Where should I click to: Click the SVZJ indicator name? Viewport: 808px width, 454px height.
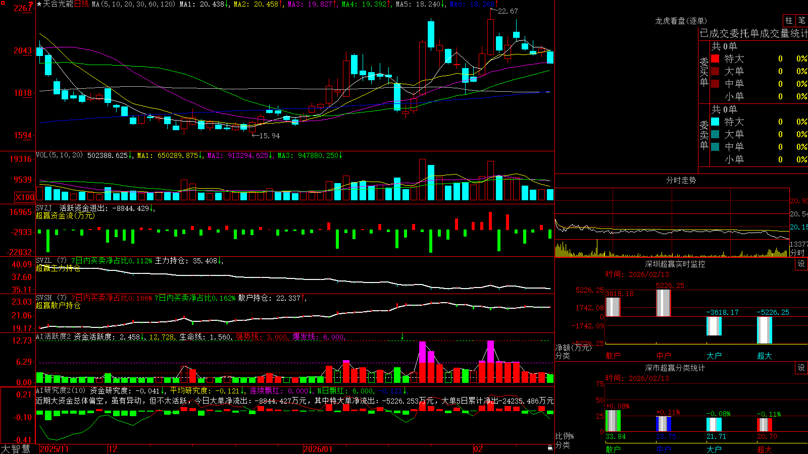click(43, 208)
